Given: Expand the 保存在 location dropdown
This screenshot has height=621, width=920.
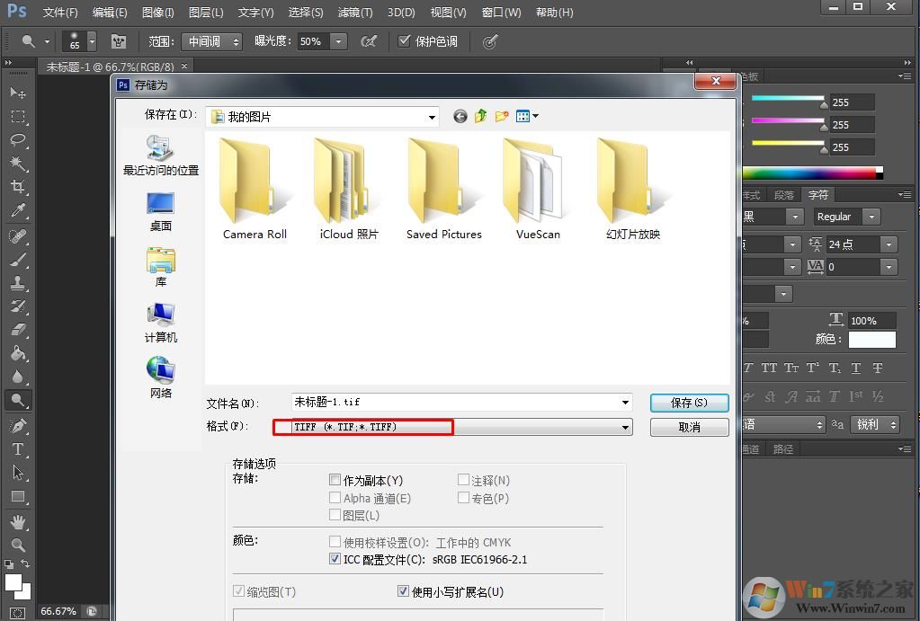Looking at the screenshot, I should pos(432,117).
